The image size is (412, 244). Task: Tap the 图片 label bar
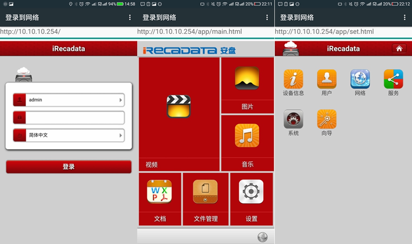point(247,107)
